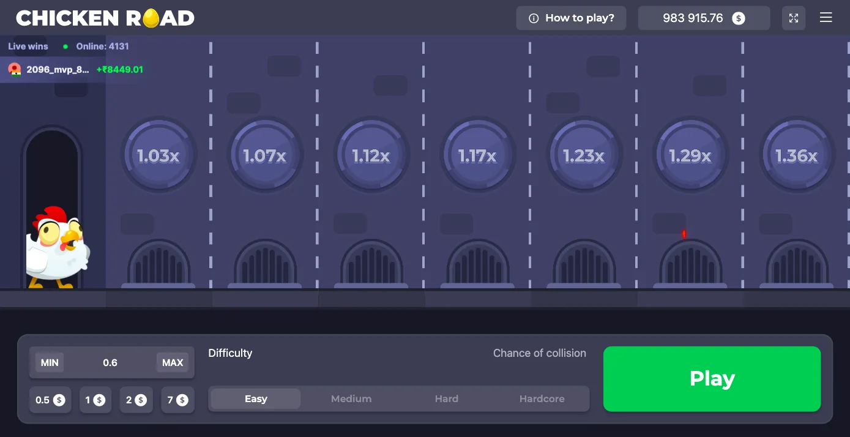Click the sewer grate below 1.03x
The height and width of the screenshot is (437, 850).
pyautogui.click(x=158, y=263)
